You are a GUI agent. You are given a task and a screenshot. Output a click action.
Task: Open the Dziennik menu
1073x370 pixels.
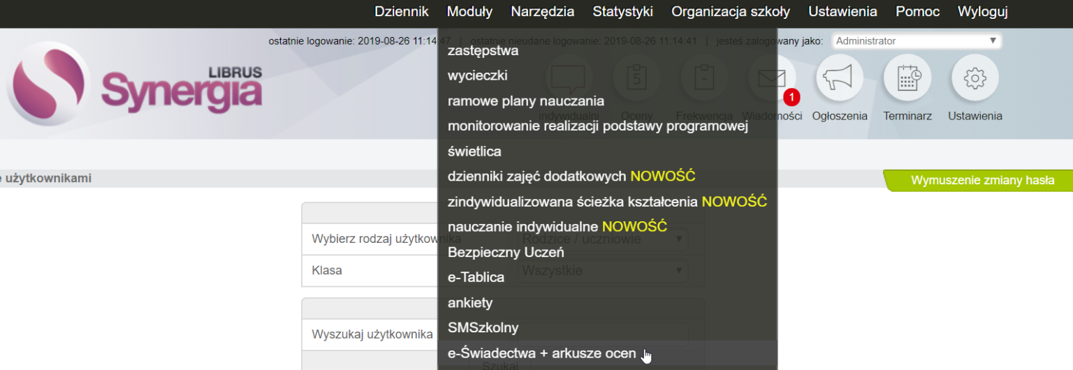coord(402,12)
